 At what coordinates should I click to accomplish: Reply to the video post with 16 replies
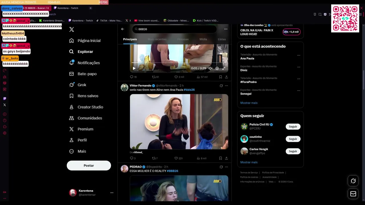(x=133, y=77)
